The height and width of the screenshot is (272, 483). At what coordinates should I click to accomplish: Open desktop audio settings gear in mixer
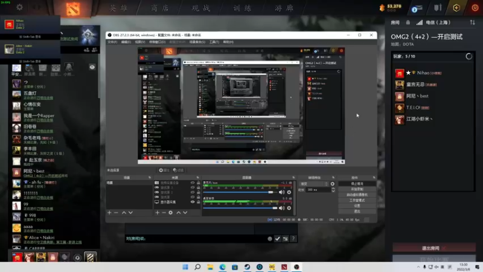[x=289, y=208]
